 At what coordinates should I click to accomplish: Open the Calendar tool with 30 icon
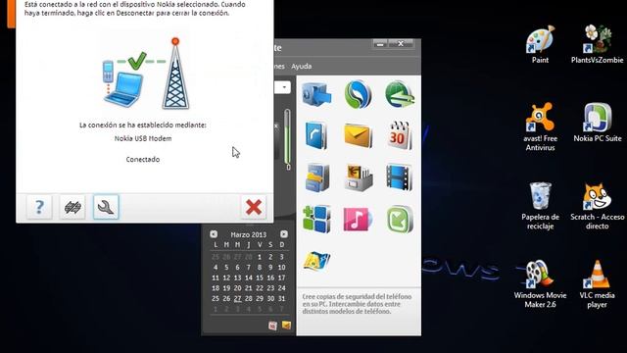399,136
